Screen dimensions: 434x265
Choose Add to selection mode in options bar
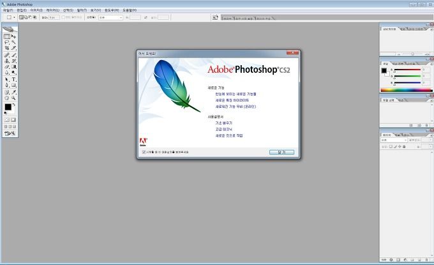[26, 17]
